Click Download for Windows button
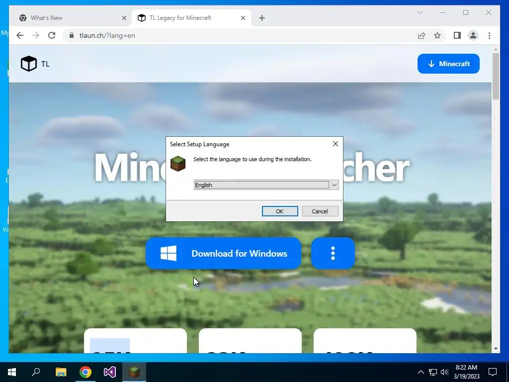 (223, 253)
